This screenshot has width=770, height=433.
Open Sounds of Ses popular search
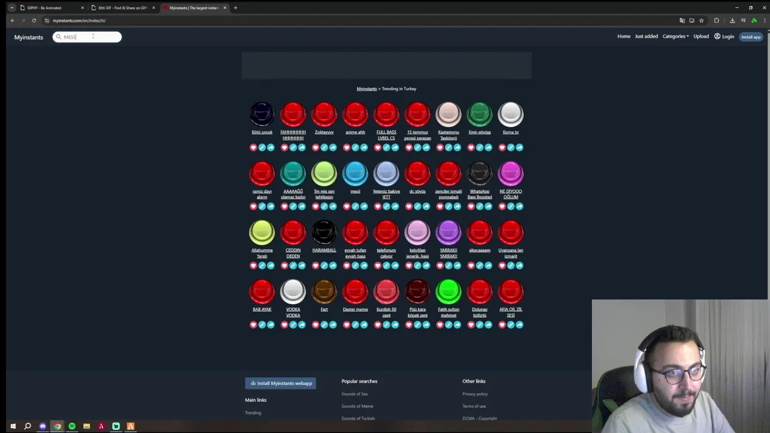(x=354, y=394)
